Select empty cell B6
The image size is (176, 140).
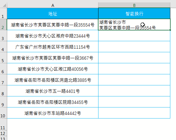tap(134, 69)
